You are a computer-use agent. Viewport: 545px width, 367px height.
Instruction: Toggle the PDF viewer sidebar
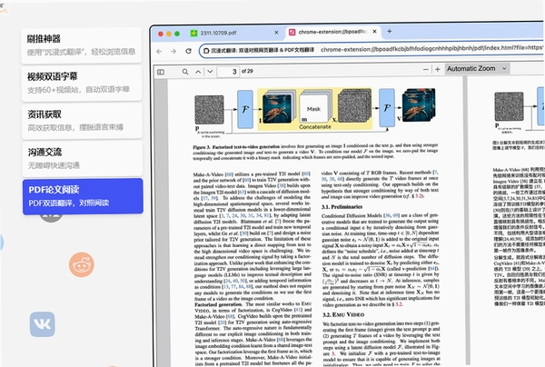click(161, 72)
